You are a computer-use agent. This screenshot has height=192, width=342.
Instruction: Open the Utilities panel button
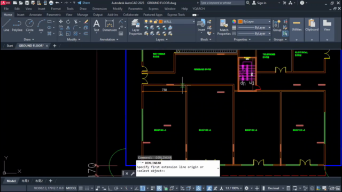[297, 29]
